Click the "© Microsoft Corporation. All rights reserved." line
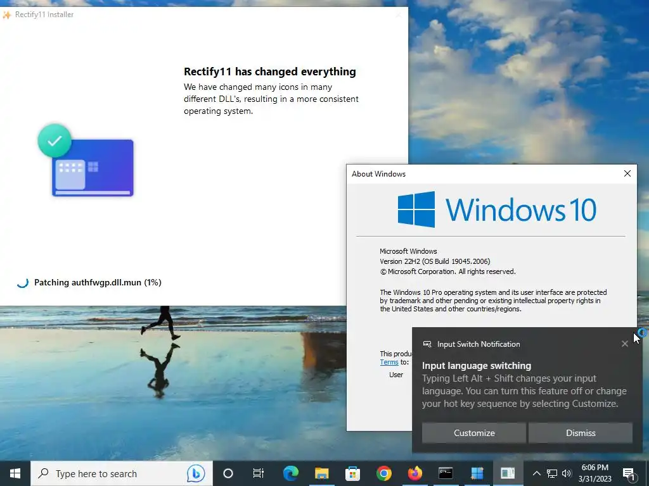 (x=448, y=271)
